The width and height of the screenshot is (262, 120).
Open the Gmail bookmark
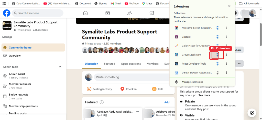click(116, 4)
